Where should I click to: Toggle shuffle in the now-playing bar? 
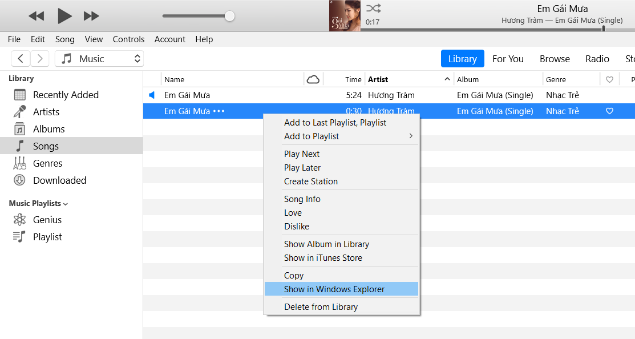pyautogui.click(x=374, y=8)
